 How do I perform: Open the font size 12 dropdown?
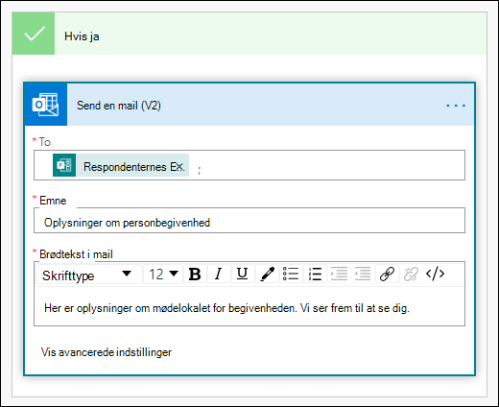[x=163, y=275]
